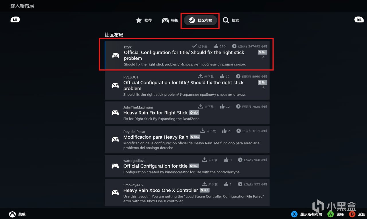Click the gamepad icon beside 模板

(x=165, y=20)
